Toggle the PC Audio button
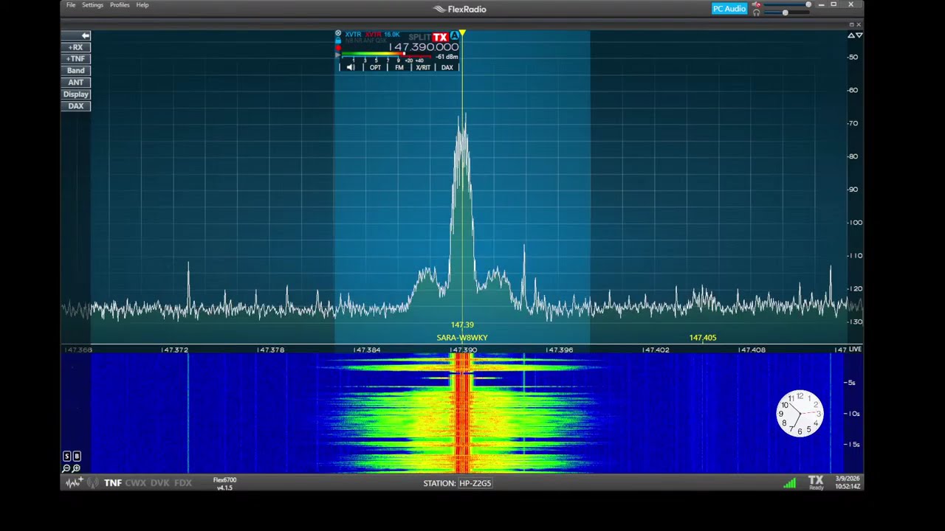The height and width of the screenshot is (531, 945). pyautogui.click(x=729, y=9)
